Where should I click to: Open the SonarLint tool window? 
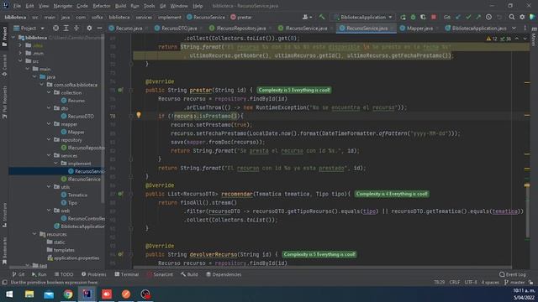[160, 274]
